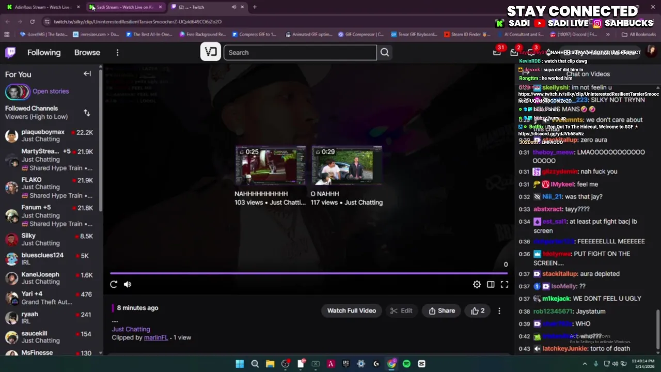Image resolution: width=661 pixels, height=372 pixels.
Task: Open the Windows Start button
Action: click(240, 364)
